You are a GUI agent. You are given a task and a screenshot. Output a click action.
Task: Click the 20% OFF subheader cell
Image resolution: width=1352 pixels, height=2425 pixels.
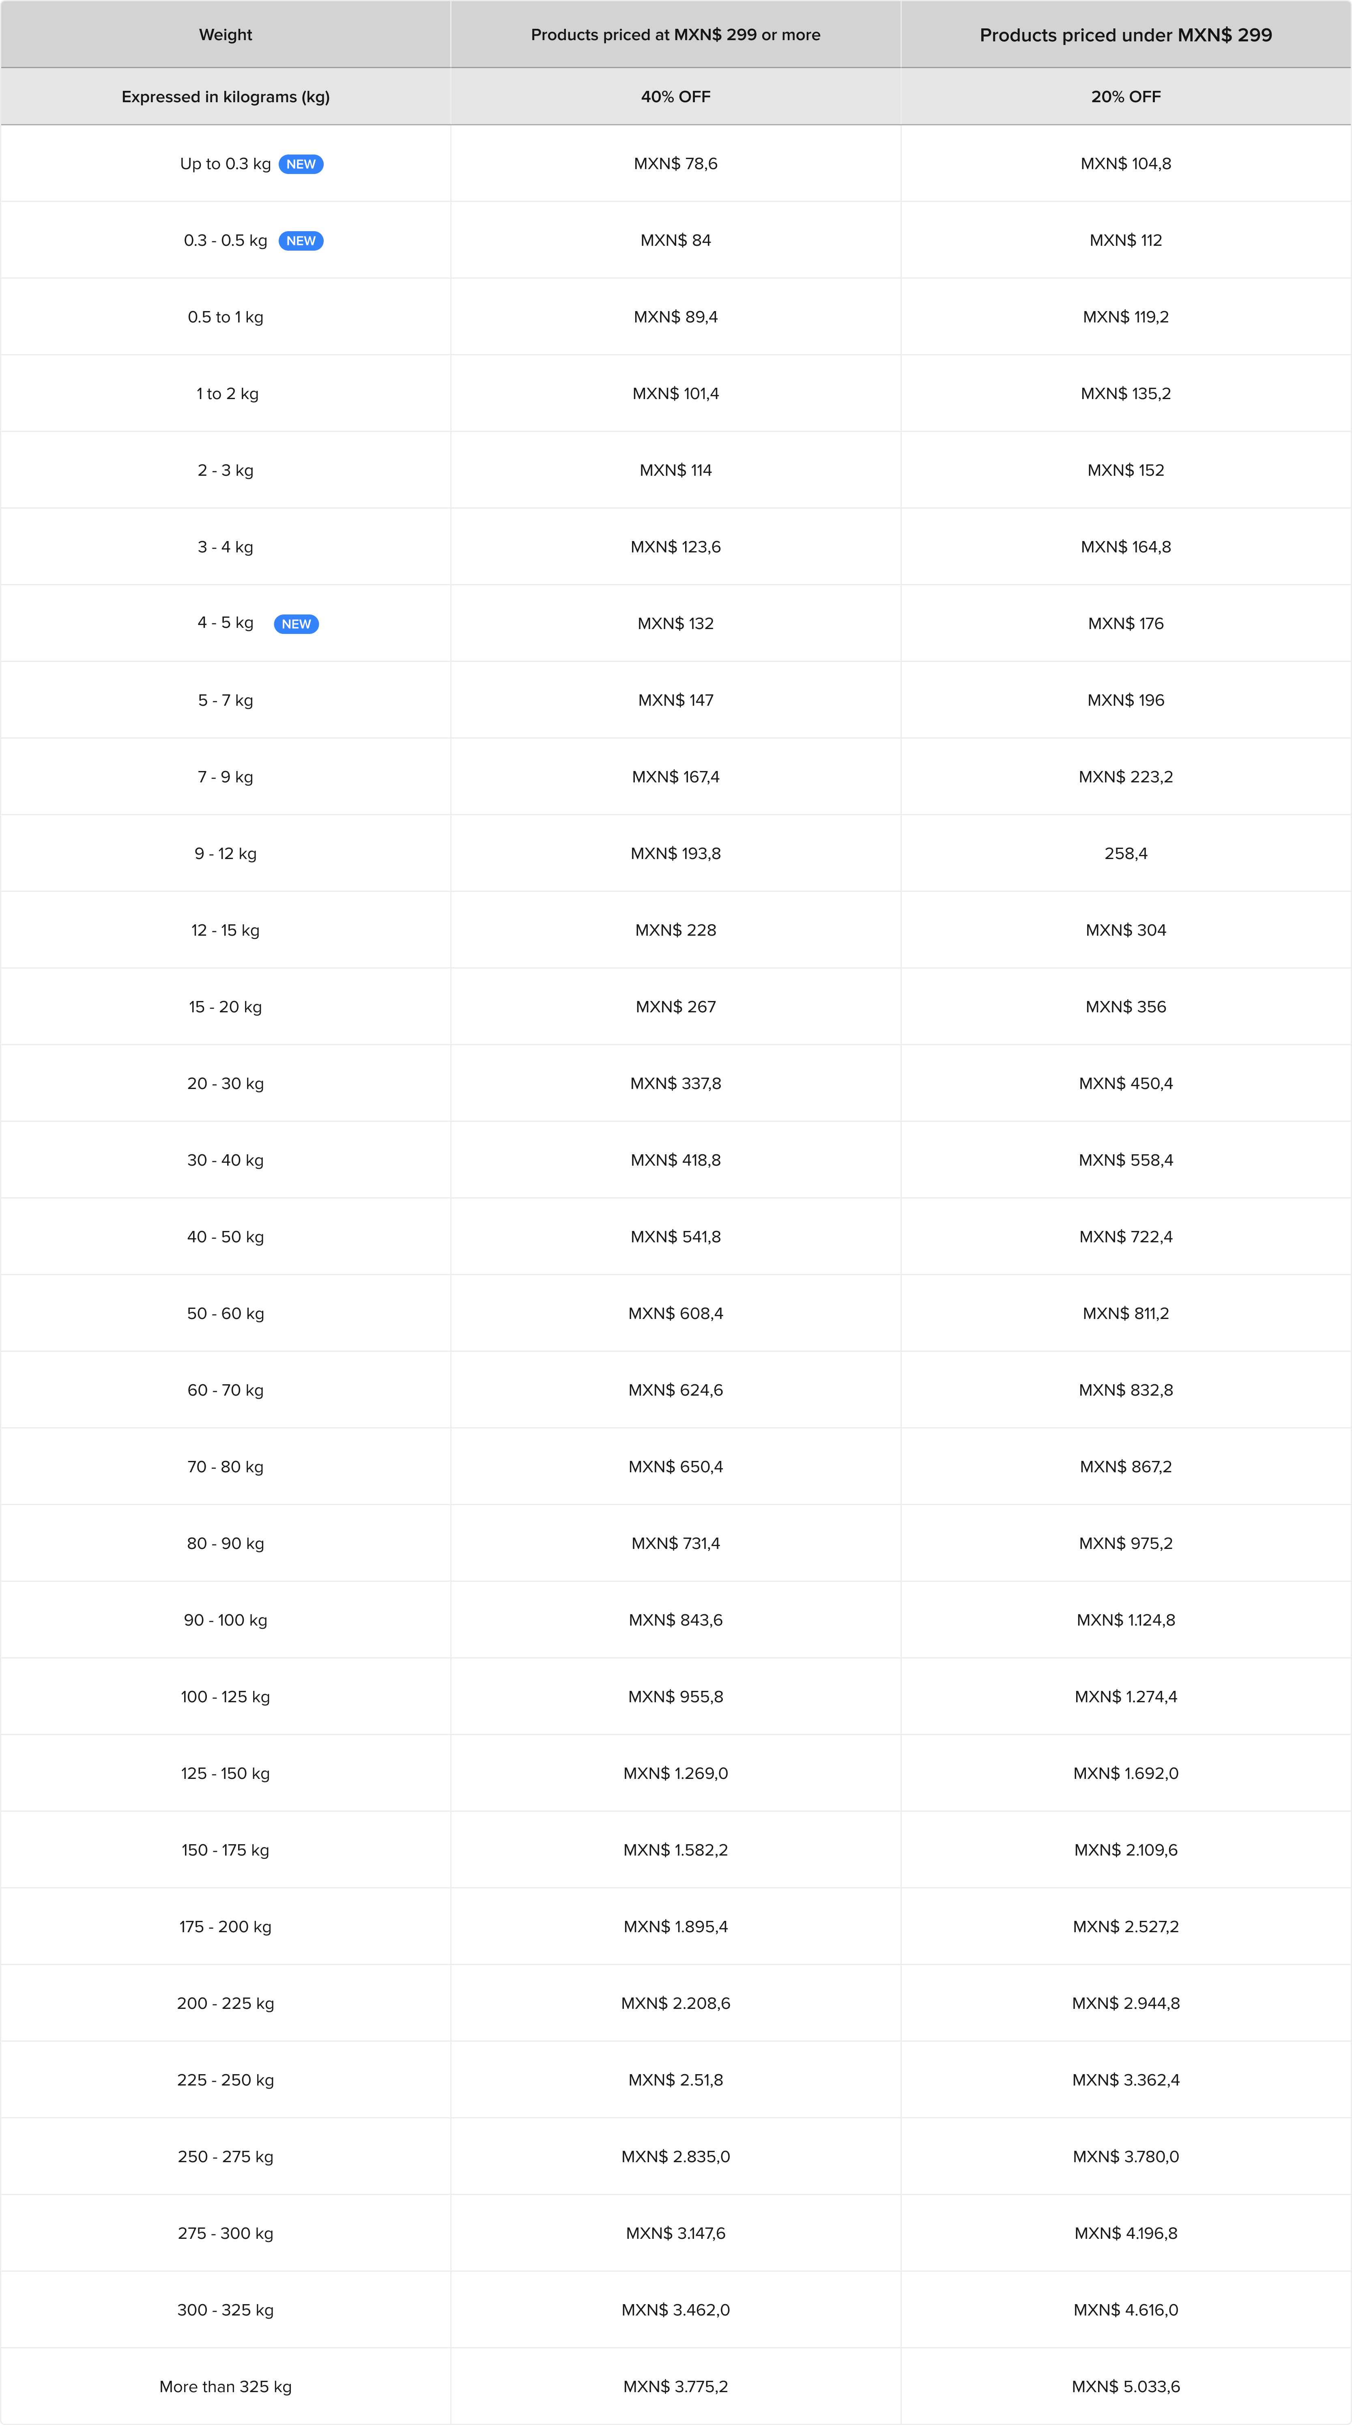pos(1125,97)
